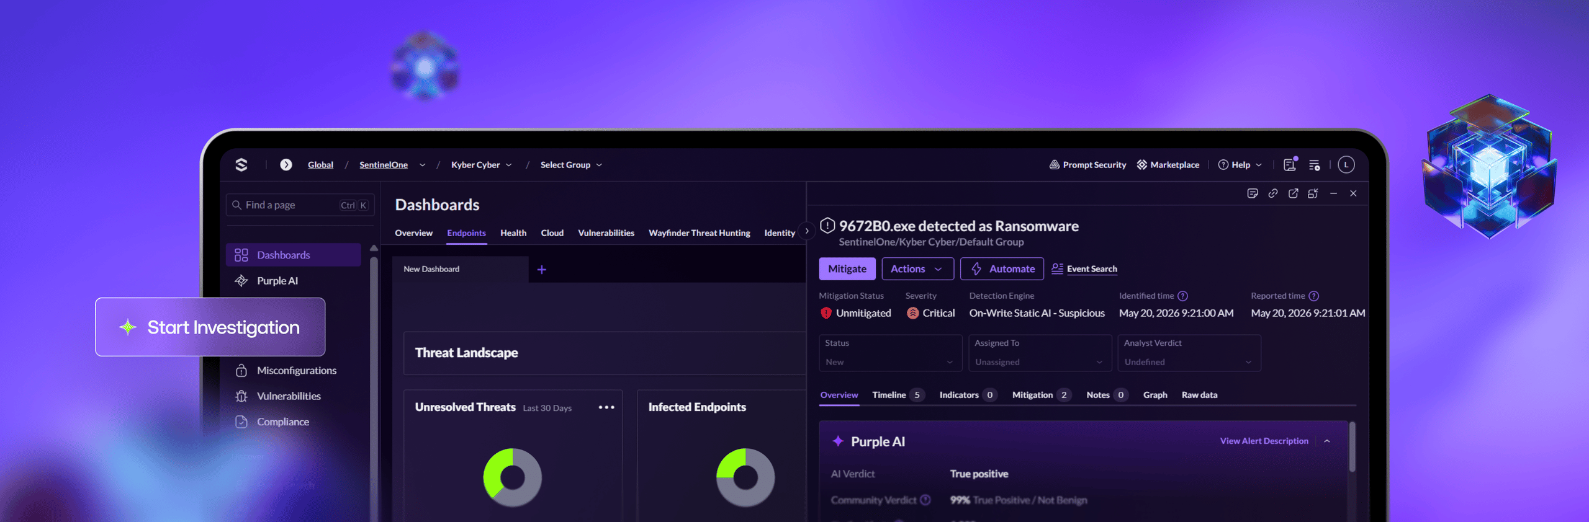Click the Misconfigurations lock icon
The image size is (1589, 522).
pos(241,371)
